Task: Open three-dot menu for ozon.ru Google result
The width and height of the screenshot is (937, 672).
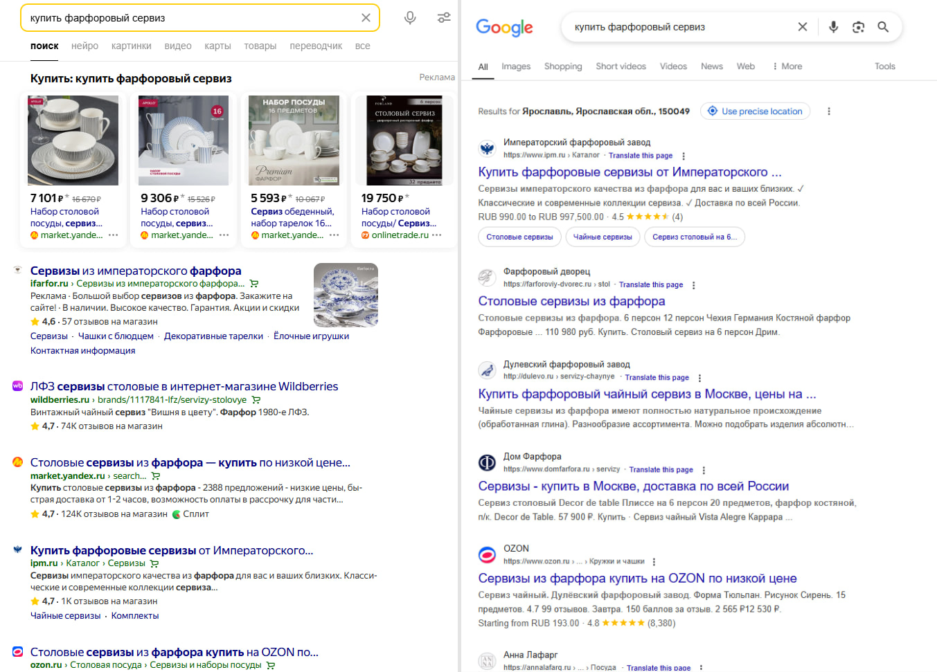Action: coord(654,562)
